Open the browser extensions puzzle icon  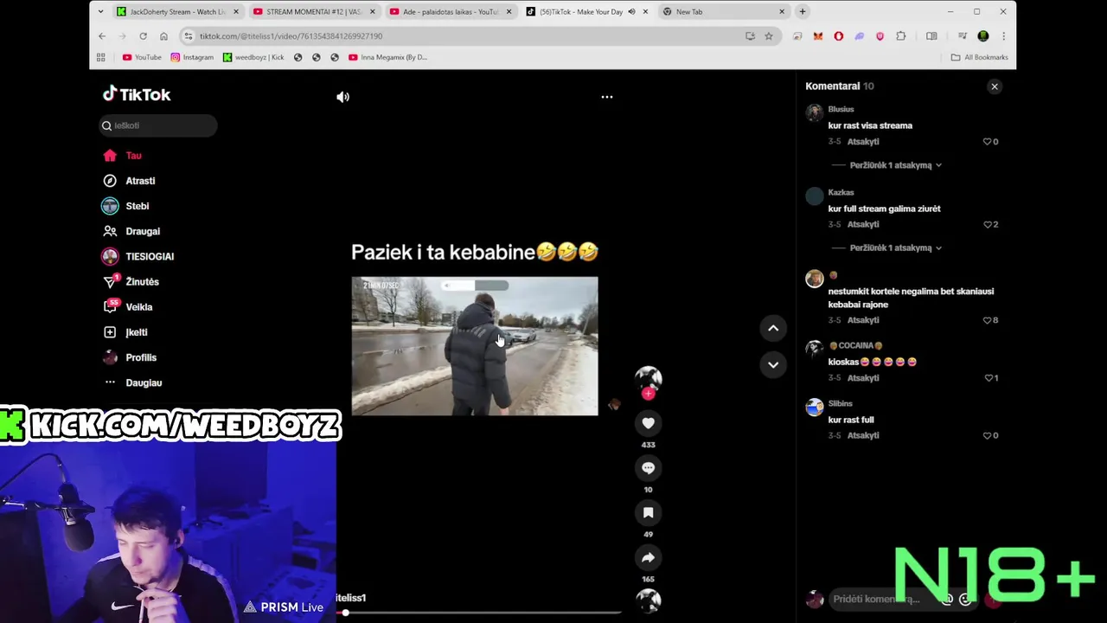tap(901, 36)
